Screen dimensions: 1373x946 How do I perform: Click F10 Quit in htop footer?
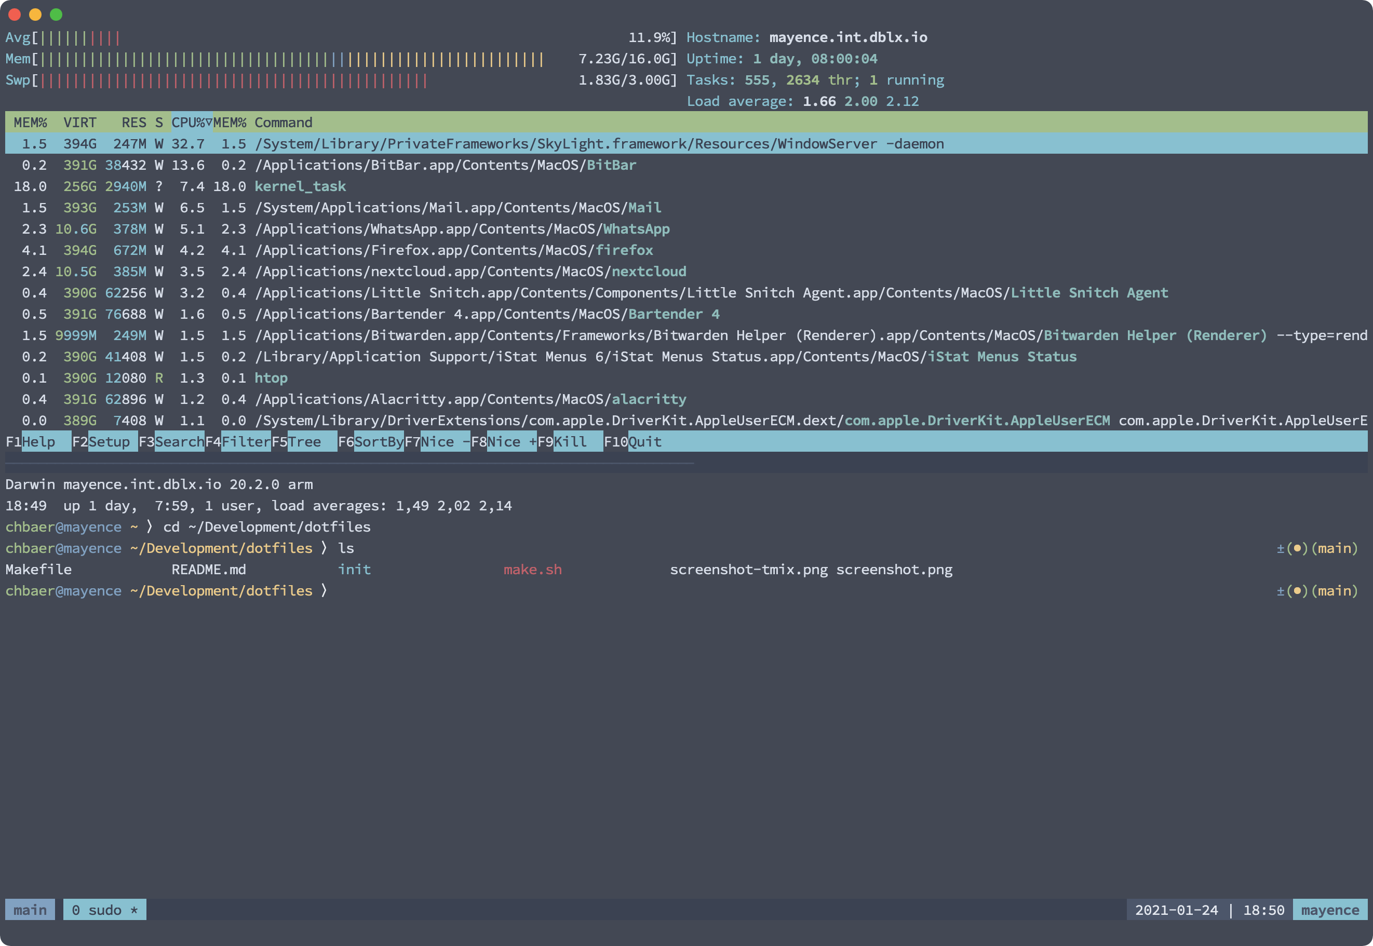[644, 441]
